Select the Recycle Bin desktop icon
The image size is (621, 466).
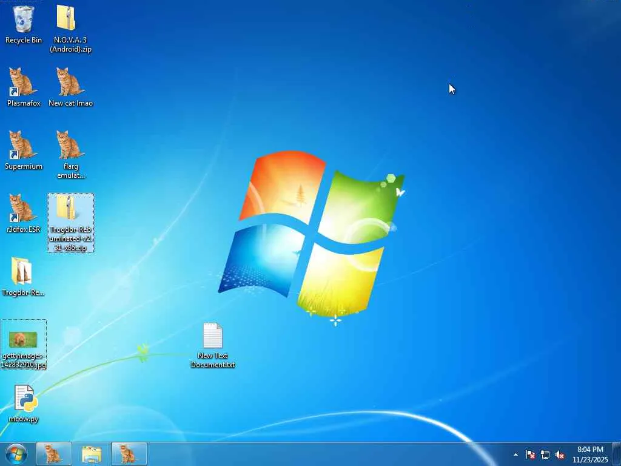[x=24, y=24]
